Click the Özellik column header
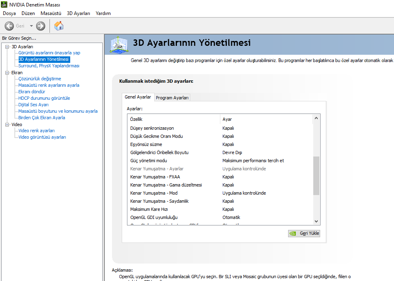The height and width of the screenshot is (281, 394). click(174, 119)
